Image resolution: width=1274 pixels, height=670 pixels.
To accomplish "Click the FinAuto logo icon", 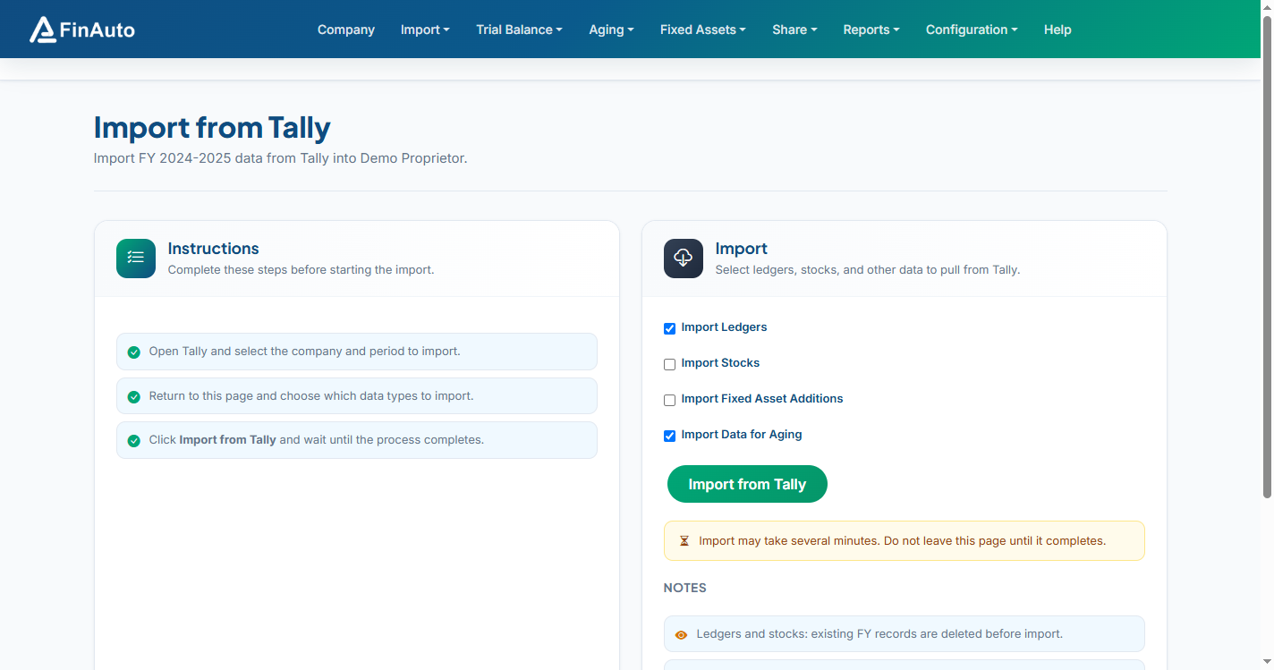I will click(42, 30).
